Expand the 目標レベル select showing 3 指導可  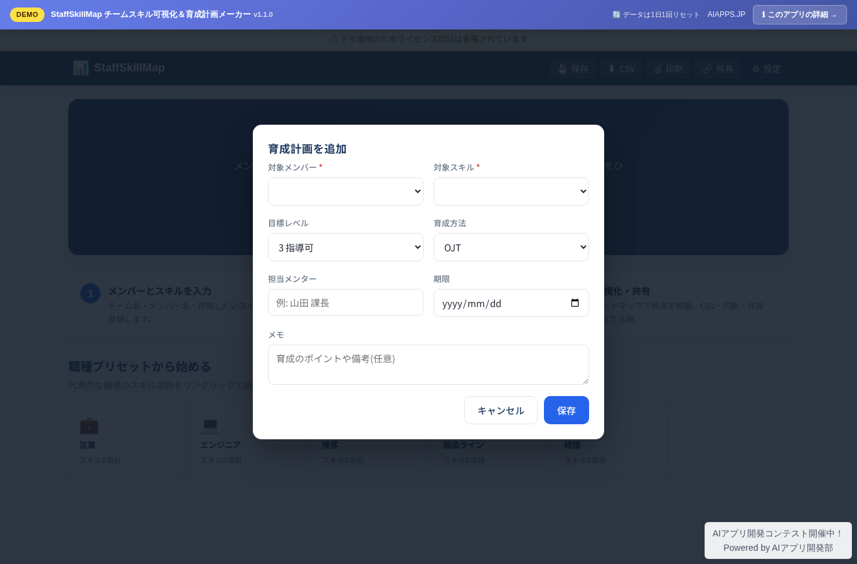pos(346,247)
